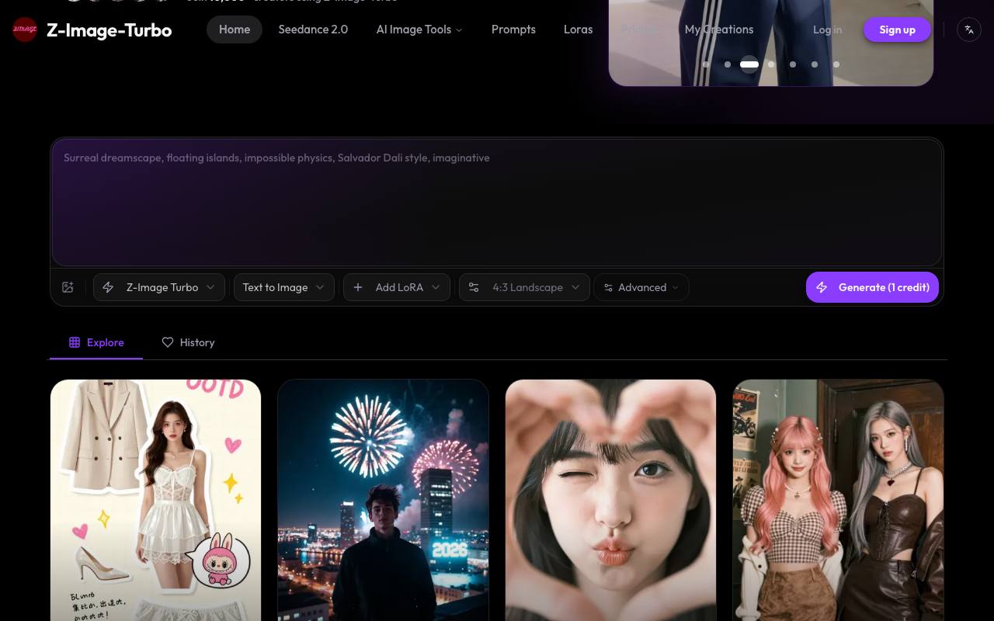Jump to the first carousel slide dot
The width and height of the screenshot is (994, 621).
[x=706, y=64]
